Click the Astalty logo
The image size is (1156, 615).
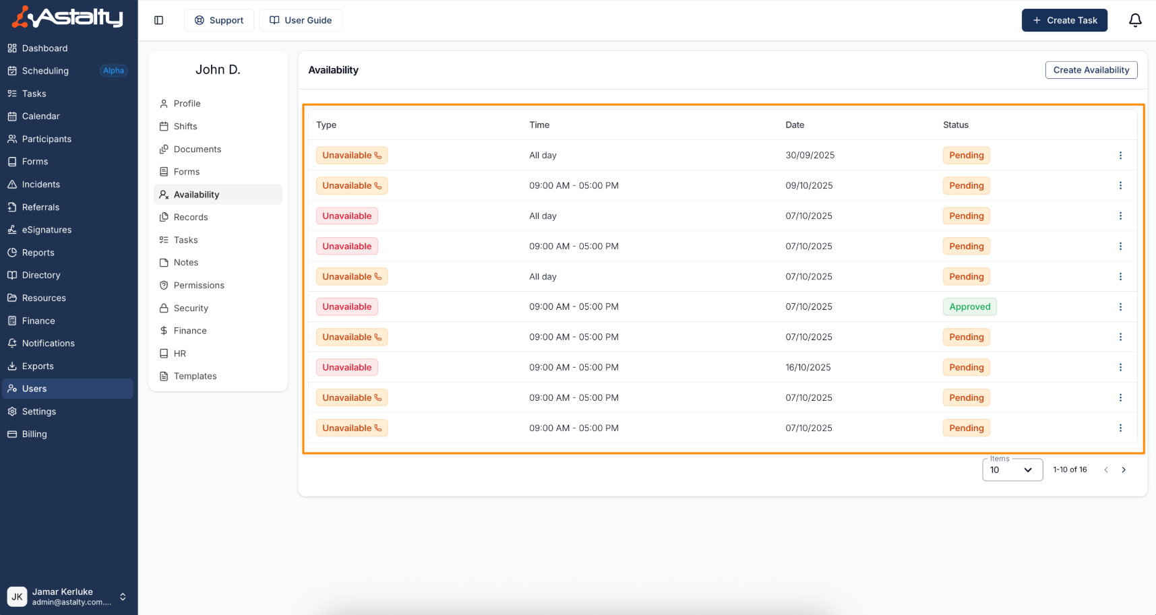click(67, 17)
